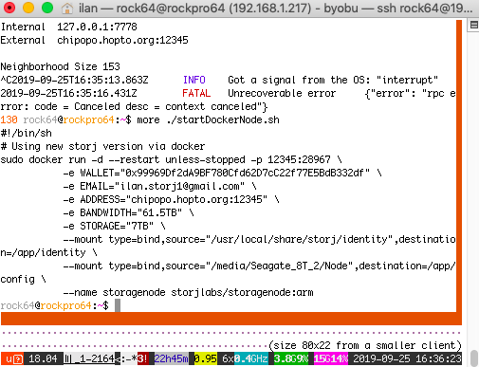Image resolution: width=479 pixels, height=367 pixels.
Task: Click the '(size 80x22 from a smaller client)' notice
Action: pyautogui.click(x=365, y=345)
